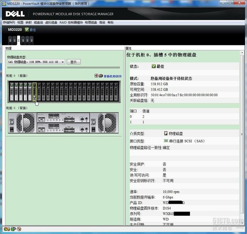Click the SAS interface type icon
247x234 pixels.
pos(166,141)
